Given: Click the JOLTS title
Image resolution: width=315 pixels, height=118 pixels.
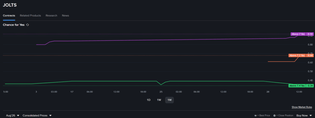Looking at the screenshot, I should pyautogui.click(x=10, y=5).
